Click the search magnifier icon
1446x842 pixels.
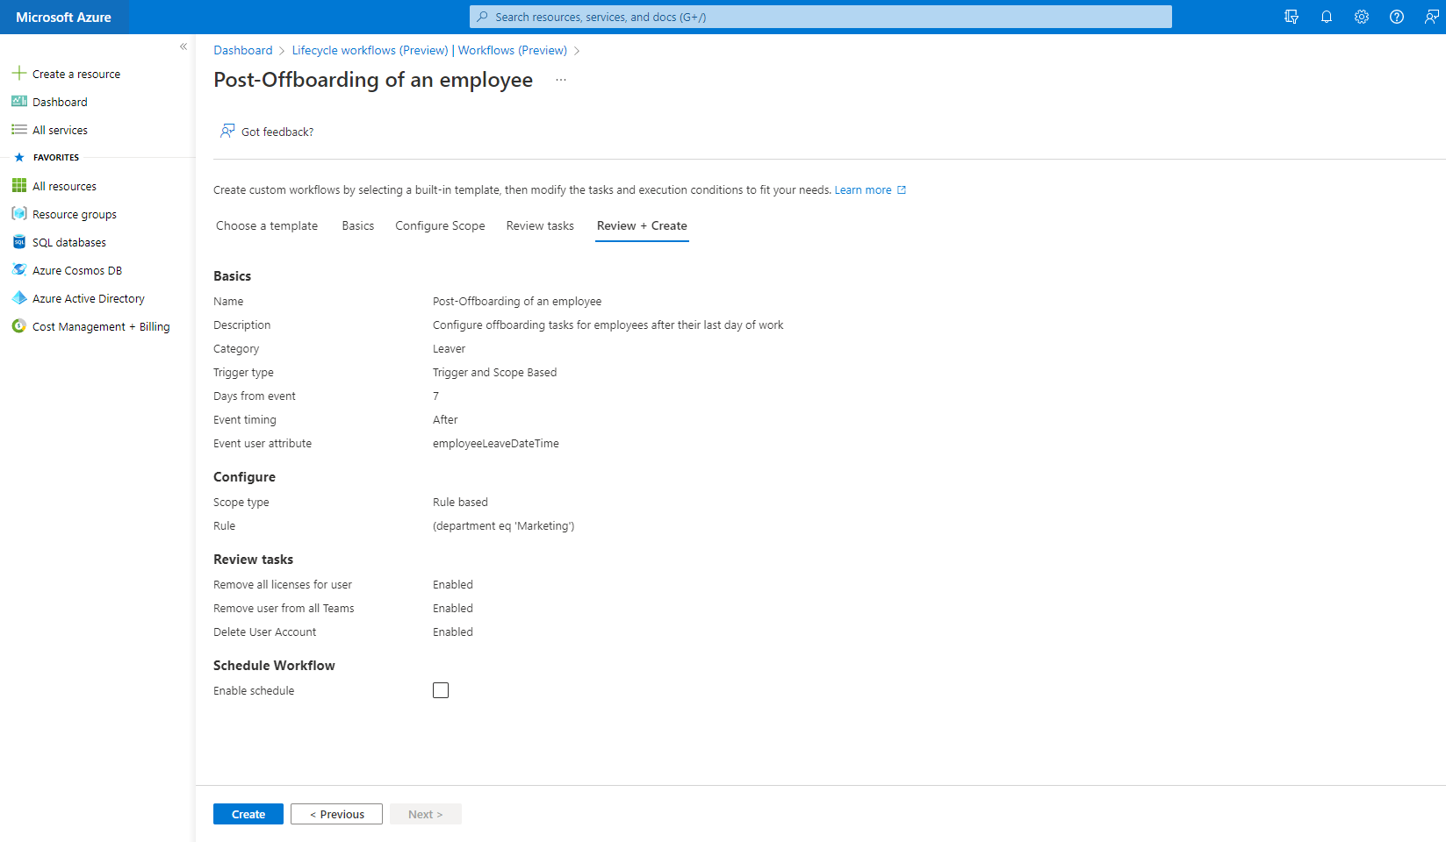[x=482, y=17]
